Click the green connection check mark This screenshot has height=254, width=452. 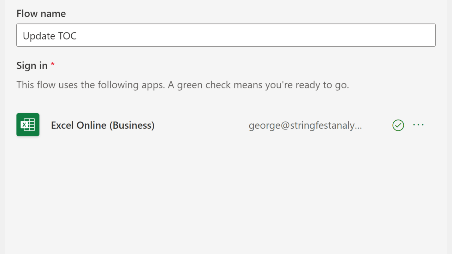click(x=398, y=125)
